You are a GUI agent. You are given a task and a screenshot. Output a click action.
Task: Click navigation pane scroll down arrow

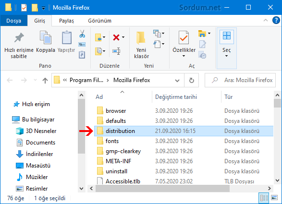(x=81, y=189)
